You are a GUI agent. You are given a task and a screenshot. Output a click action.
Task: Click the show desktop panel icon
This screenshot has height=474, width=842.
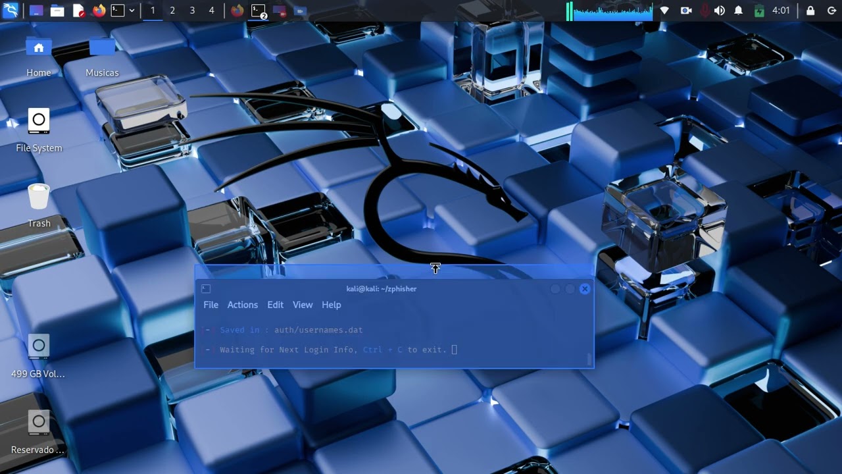36,11
